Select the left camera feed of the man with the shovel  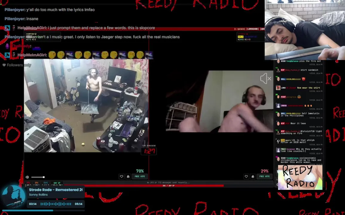pos(86,105)
